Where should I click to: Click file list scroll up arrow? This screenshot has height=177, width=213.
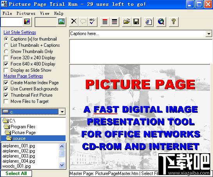pos(62,146)
